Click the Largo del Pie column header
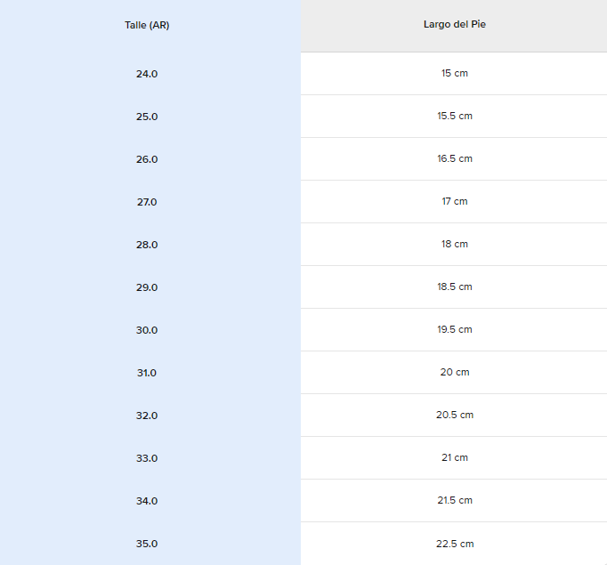Viewport: 607px width, 565px height. click(x=454, y=24)
